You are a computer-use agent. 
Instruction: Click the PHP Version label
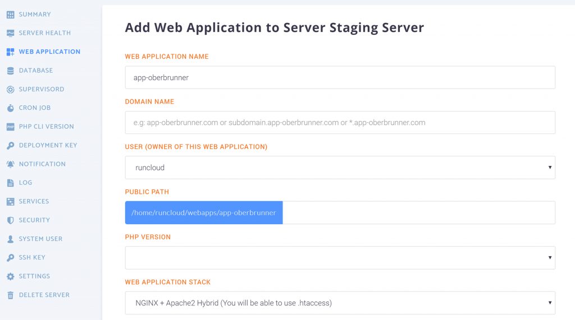tap(148, 237)
